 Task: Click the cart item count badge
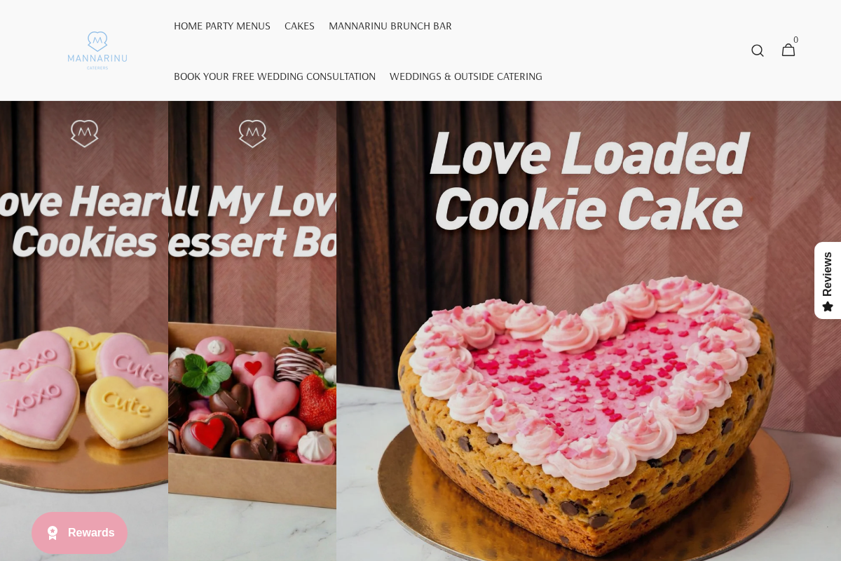795,40
